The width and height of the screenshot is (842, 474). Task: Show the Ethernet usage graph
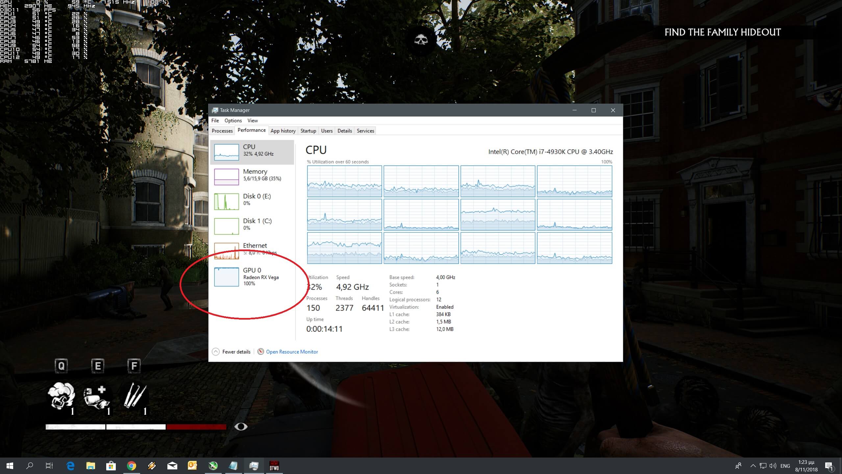(227, 251)
